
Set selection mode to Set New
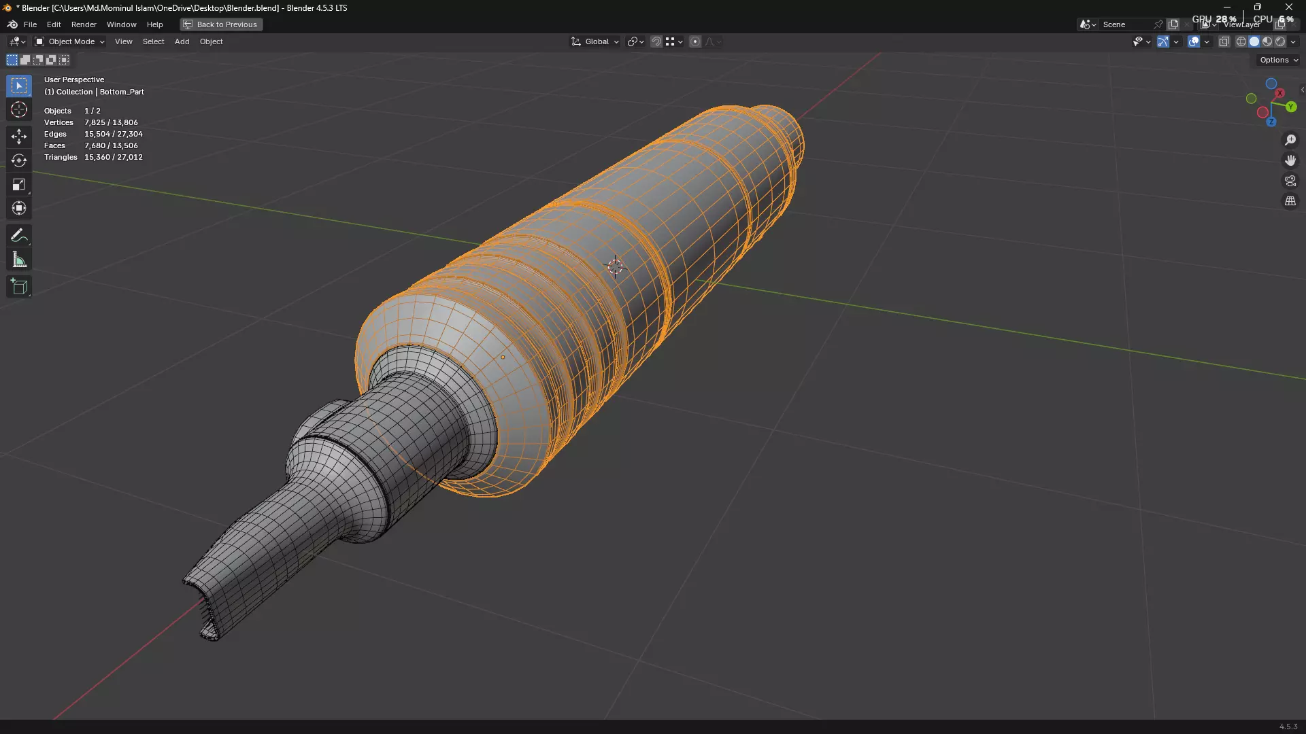click(12, 60)
